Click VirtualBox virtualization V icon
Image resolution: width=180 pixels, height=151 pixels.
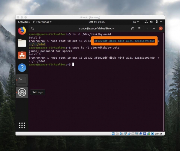pyautogui.click(x=145, y=134)
